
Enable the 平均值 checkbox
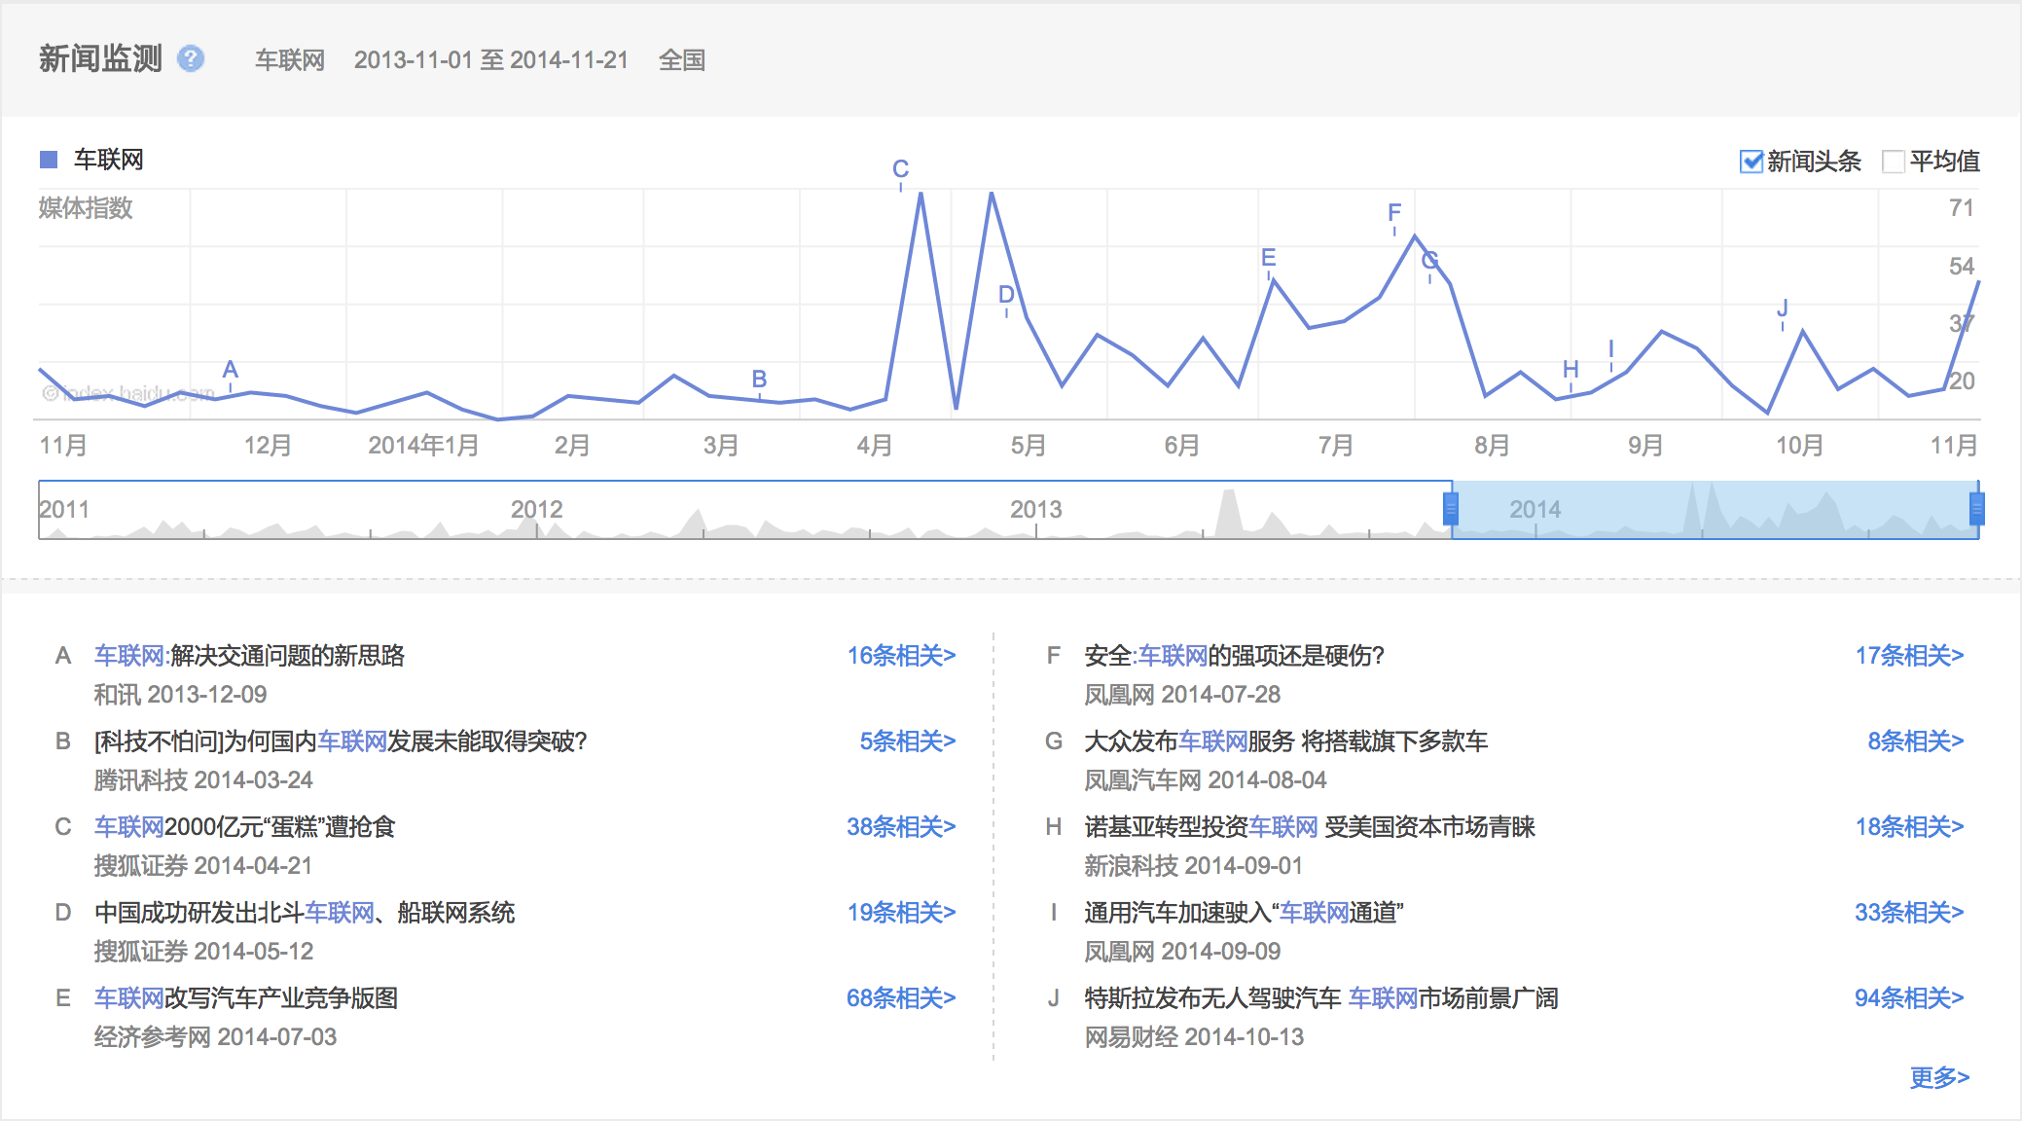coord(1894,162)
